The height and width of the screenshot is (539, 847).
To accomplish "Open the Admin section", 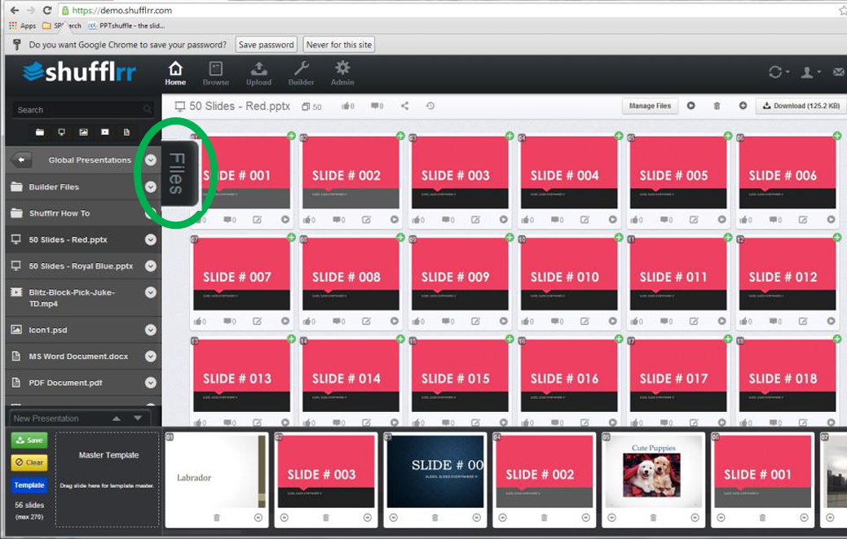I will pos(342,73).
